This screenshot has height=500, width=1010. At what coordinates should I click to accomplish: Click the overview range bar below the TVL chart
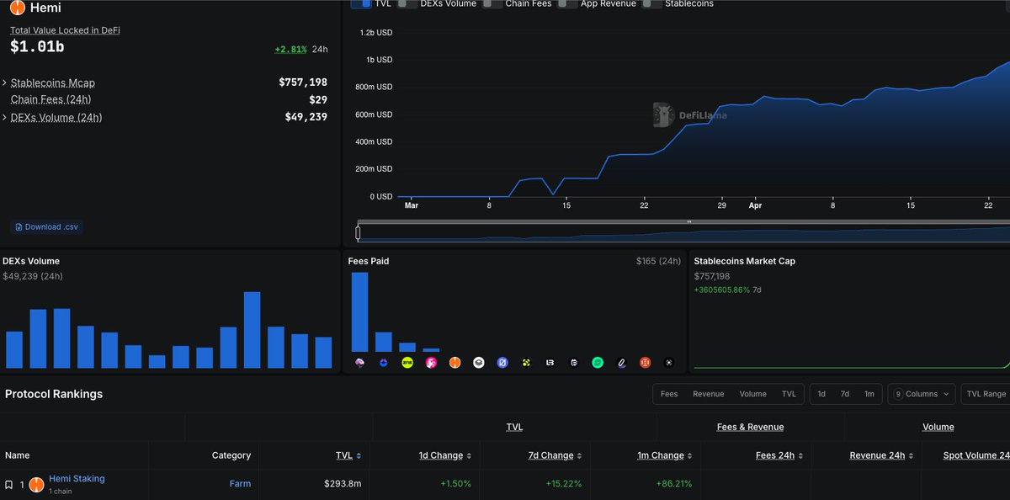point(683,234)
